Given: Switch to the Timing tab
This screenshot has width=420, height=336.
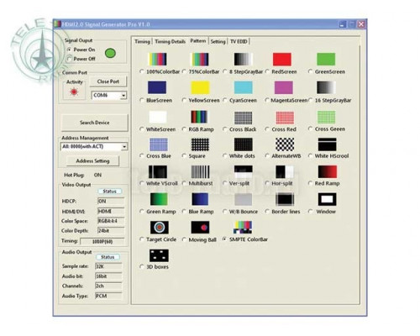Looking at the screenshot, I should pyautogui.click(x=142, y=41).
